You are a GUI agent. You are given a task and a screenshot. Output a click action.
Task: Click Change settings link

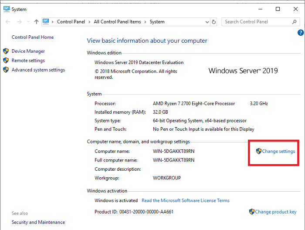(278, 151)
